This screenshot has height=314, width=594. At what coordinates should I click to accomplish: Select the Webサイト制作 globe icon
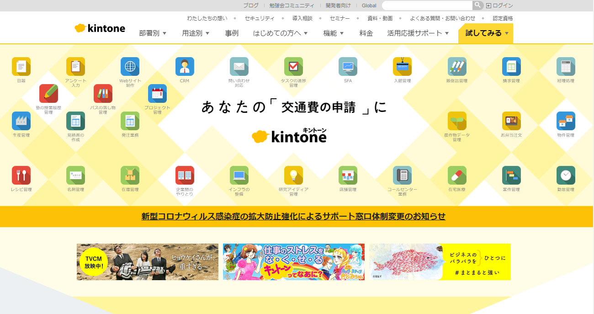pos(130,66)
